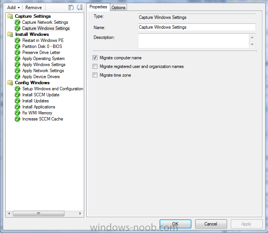268x233 pixels.
Task: Click the Capture Settings group folder icon
Action: tap(10, 16)
